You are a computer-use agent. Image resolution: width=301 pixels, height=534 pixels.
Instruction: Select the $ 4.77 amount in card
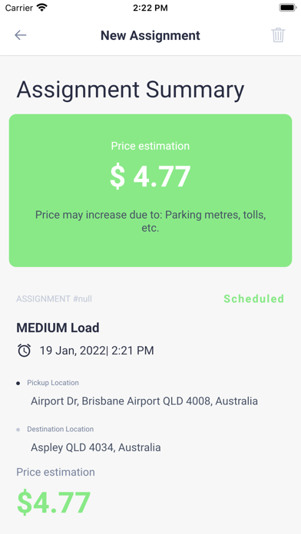click(x=150, y=176)
